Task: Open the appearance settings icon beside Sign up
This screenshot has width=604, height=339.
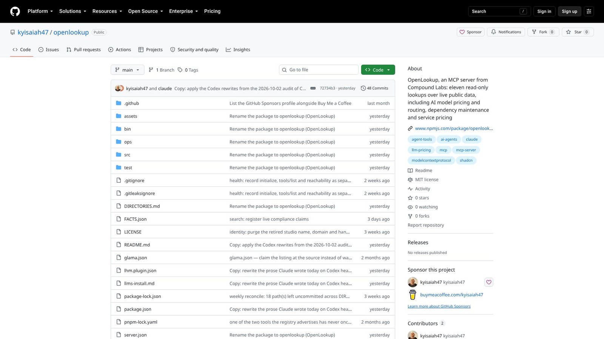Action: click(589, 11)
